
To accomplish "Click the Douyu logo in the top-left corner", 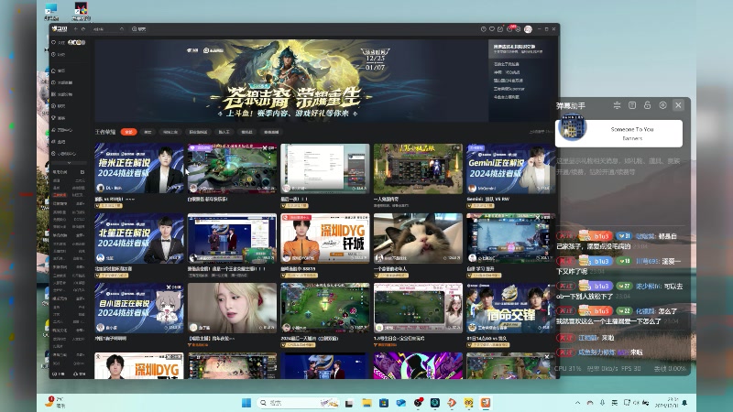I will coord(60,29).
